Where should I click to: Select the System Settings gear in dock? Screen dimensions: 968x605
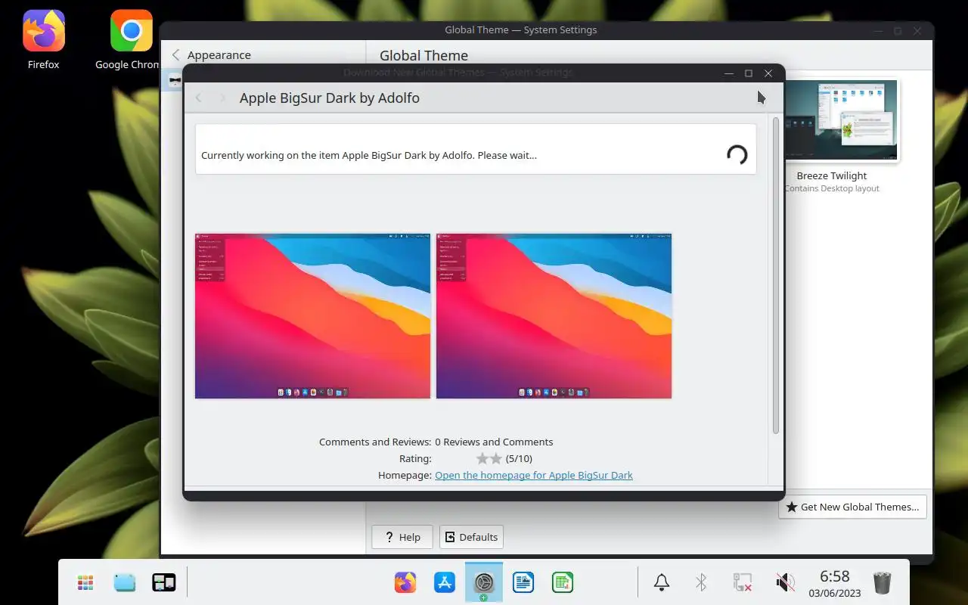(484, 582)
